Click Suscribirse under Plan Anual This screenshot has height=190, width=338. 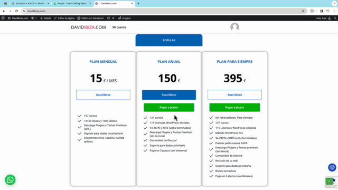point(169,95)
